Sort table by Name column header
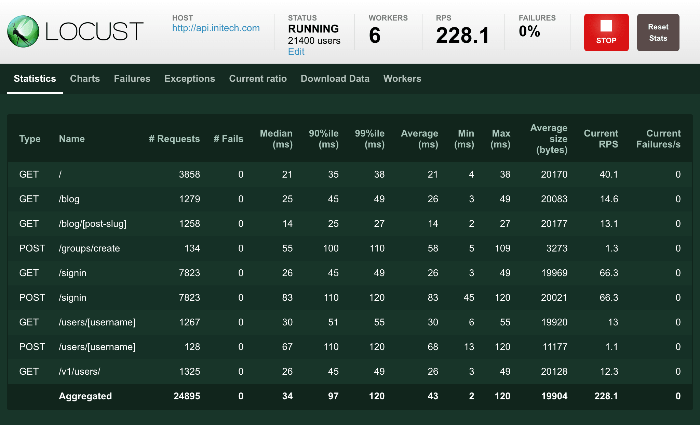 point(72,139)
